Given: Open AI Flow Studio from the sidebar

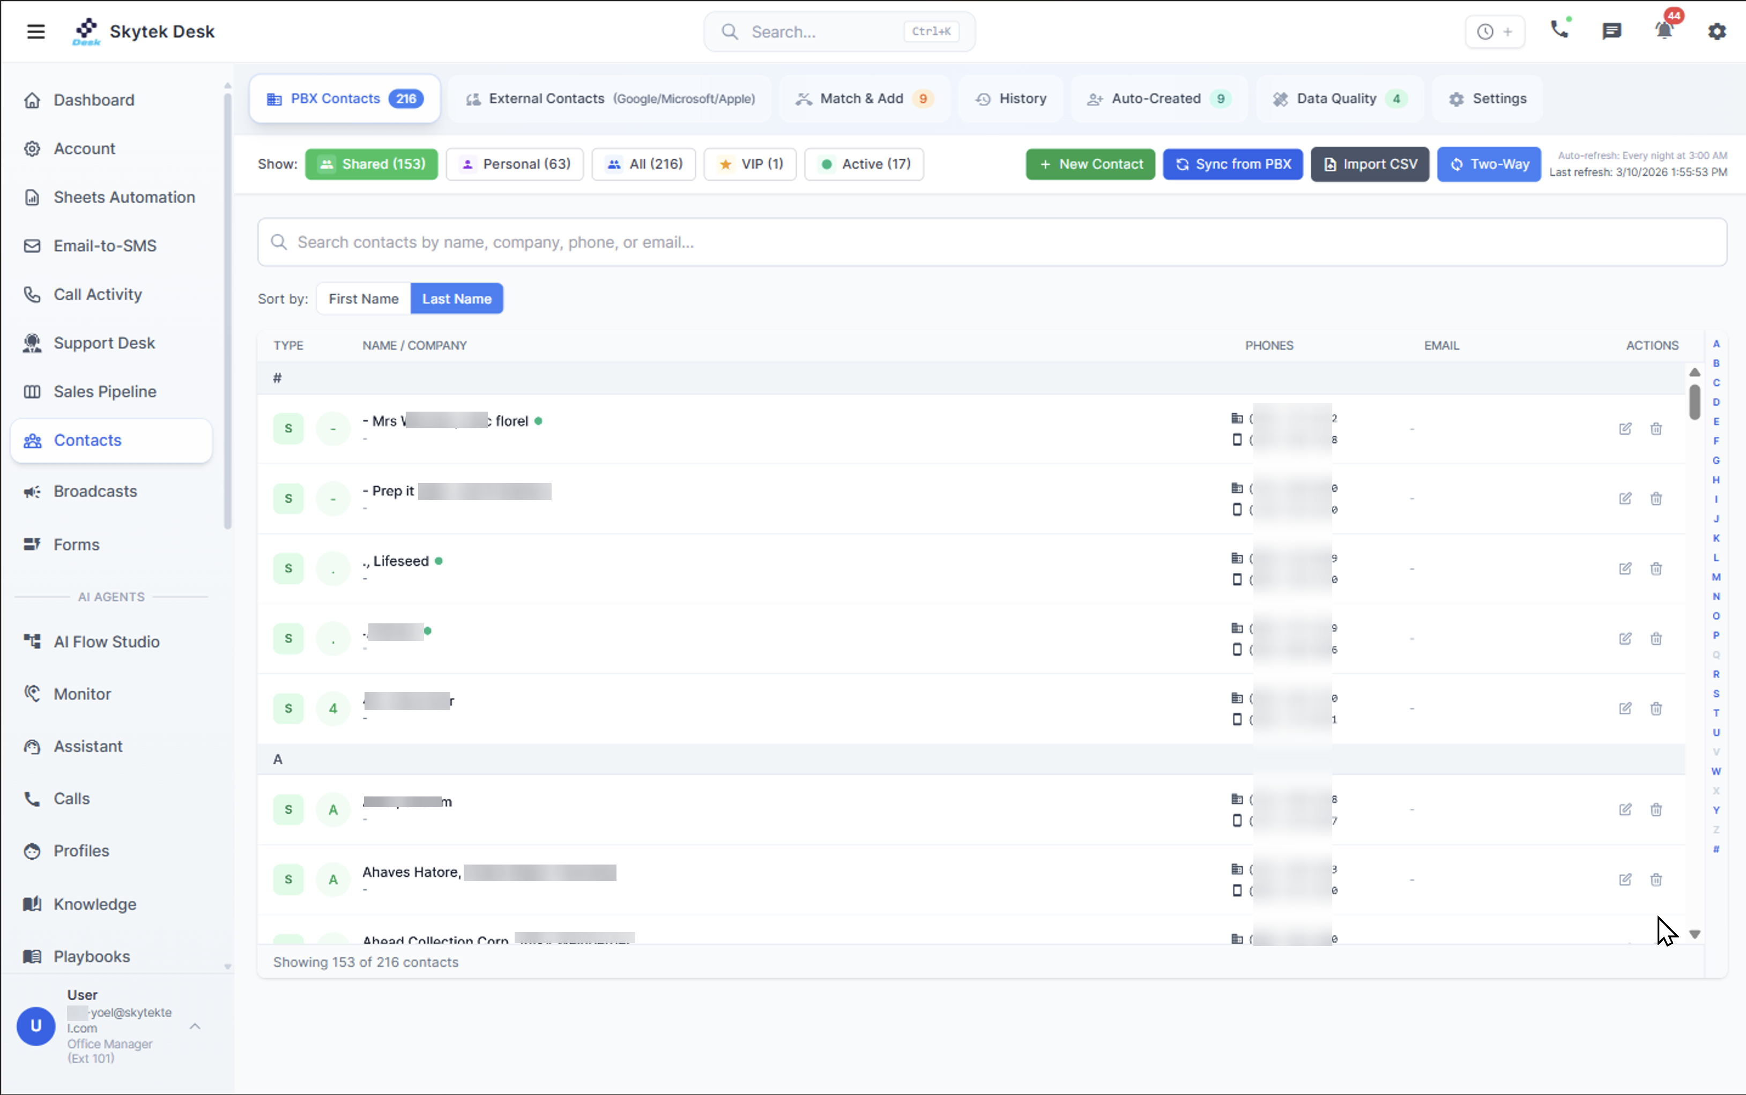Looking at the screenshot, I should 107,642.
